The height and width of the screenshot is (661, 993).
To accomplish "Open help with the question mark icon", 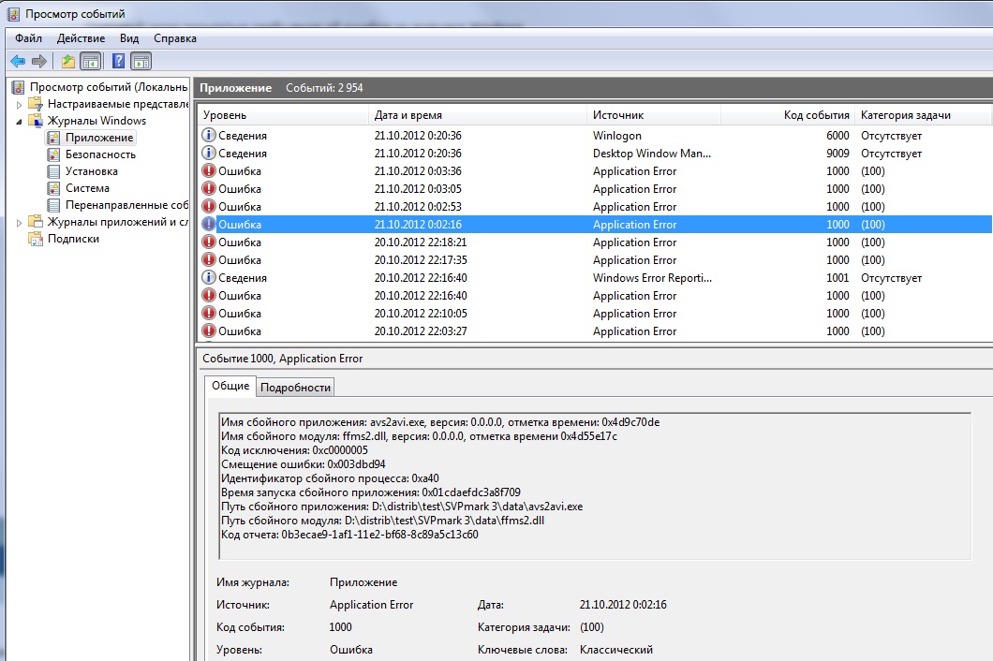I will pos(118,61).
